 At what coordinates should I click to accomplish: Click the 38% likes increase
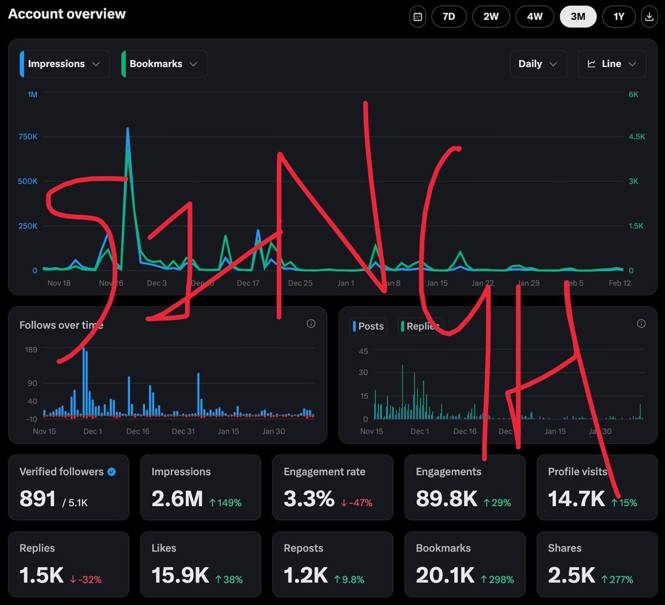coord(229,579)
